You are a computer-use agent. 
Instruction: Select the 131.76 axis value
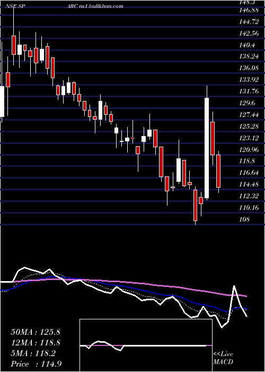249,91
